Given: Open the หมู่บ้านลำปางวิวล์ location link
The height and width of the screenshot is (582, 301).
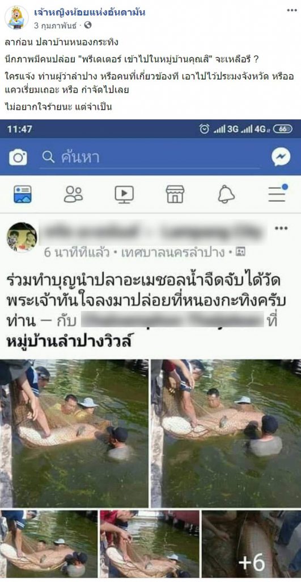Looking at the screenshot, I should [69, 341].
